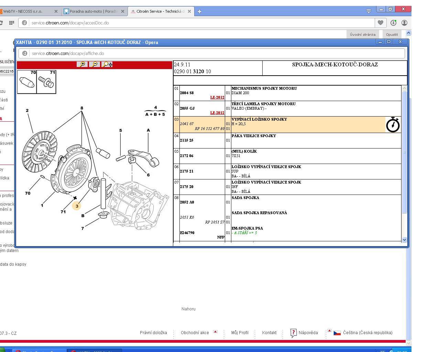This screenshot has width=440, height=352.
Task: Open the Speed Dial grid icon
Action: point(11,23)
